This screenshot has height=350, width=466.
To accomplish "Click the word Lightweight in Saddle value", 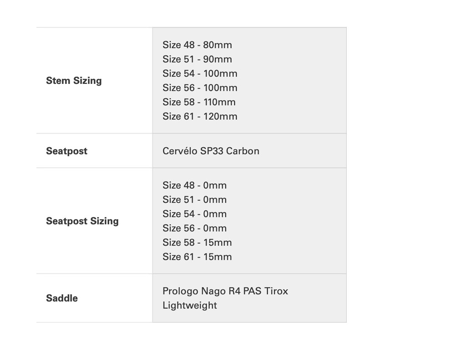I will click(x=190, y=305).
